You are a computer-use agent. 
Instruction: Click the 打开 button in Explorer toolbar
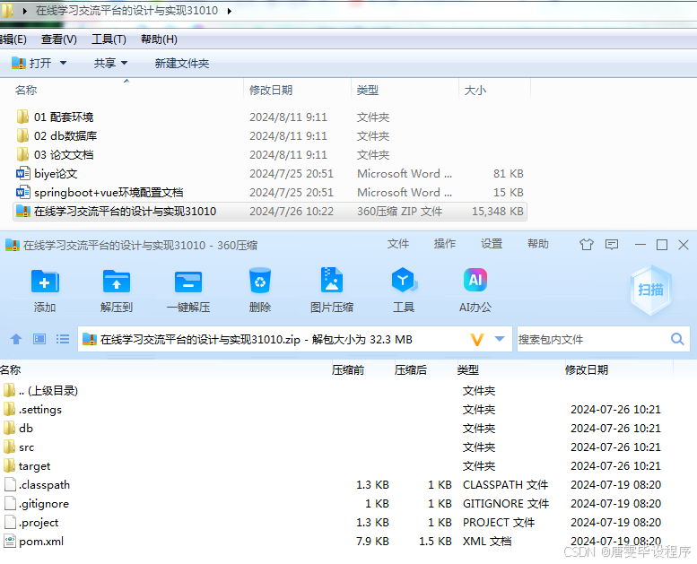[31, 63]
